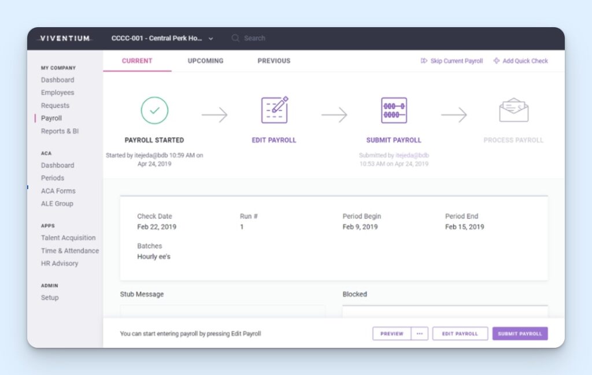Click the Payroll Started step label
Viewport: 592px width, 375px height.
tap(154, 140)
